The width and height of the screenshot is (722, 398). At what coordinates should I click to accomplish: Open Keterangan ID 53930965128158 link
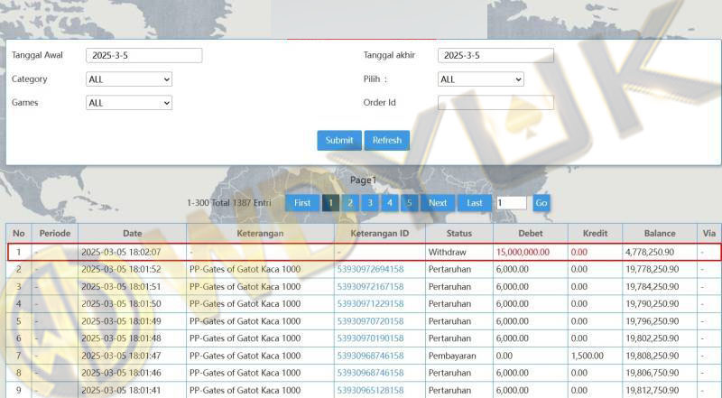(x=370, y=390)
